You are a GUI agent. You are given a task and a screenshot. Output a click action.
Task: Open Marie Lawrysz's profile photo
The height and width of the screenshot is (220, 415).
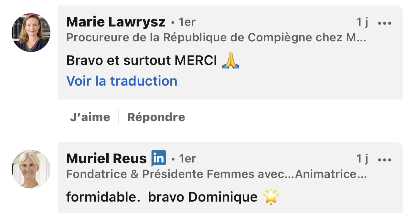(x=31, y=33)
